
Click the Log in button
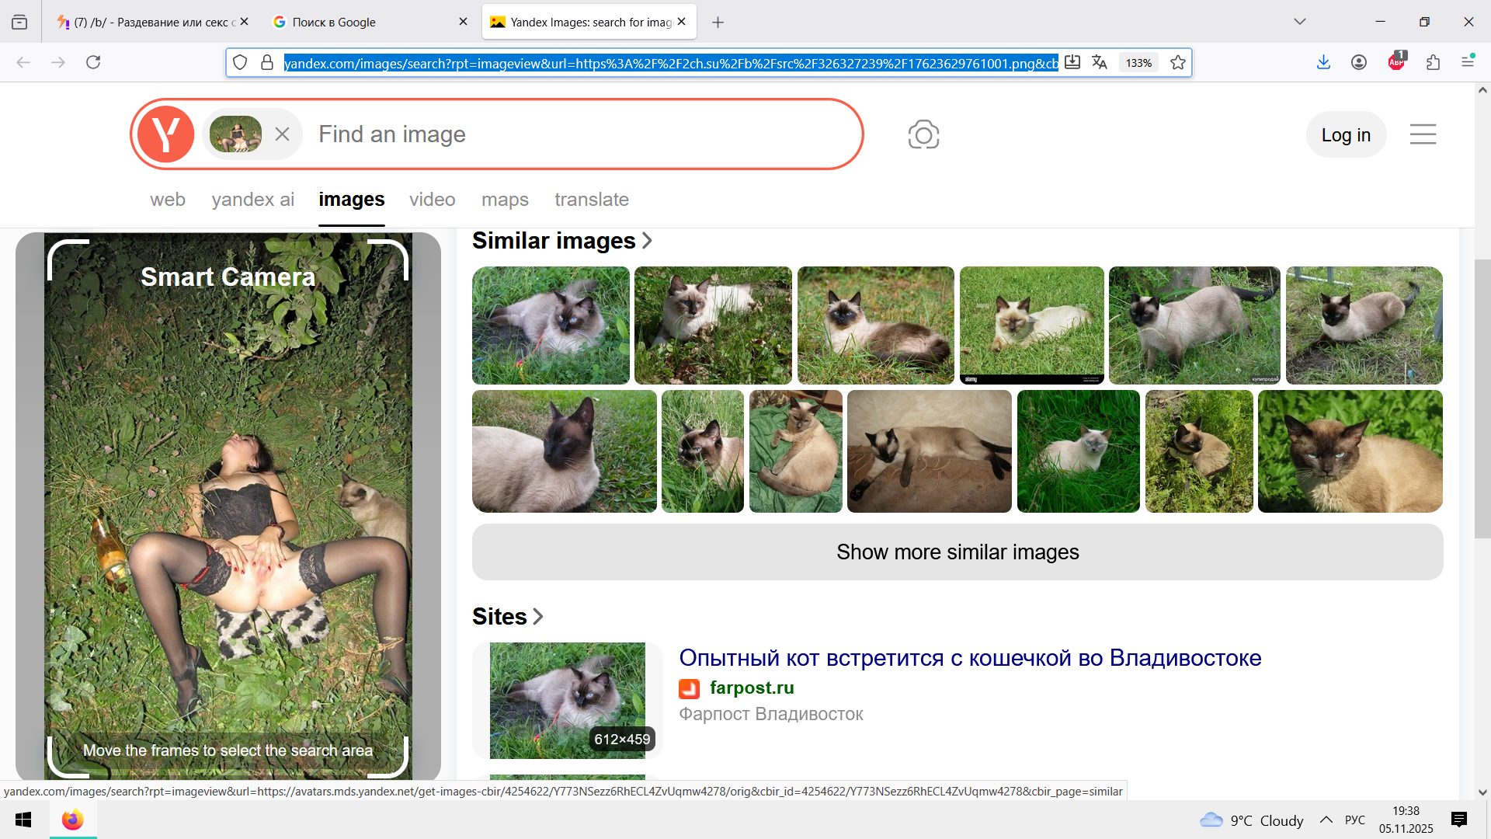click(x=1346, y=134)
